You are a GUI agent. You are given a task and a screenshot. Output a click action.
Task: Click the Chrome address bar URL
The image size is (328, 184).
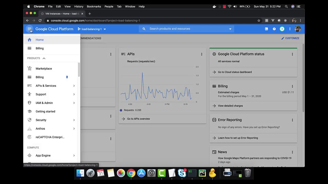click(95, 20)
